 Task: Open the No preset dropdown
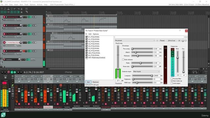[135, 41]
